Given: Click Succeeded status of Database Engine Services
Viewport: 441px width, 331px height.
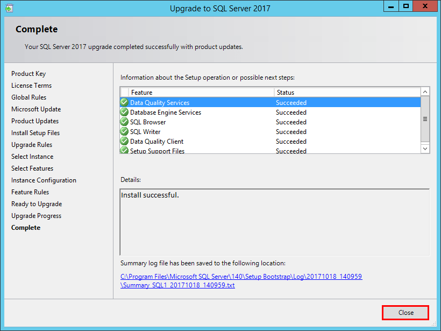Looking at the screenshot, I should tap(291, 112).
